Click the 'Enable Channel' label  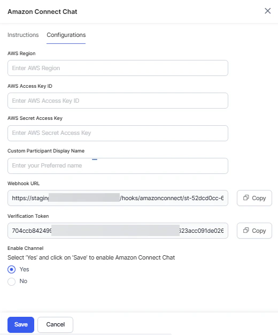[x=26, y=248]
